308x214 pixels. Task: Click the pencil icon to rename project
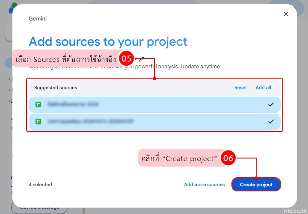click(142, 59)
